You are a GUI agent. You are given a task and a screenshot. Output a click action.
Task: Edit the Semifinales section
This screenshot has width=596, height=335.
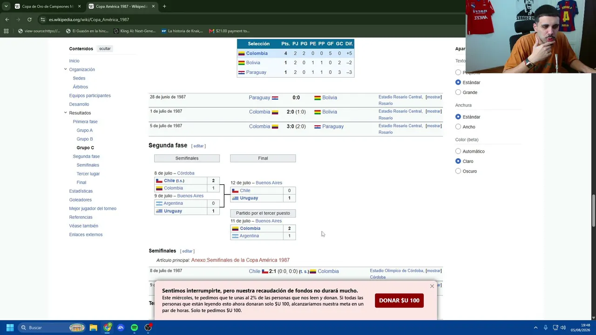pyautogui.click(x=187, y=251)
